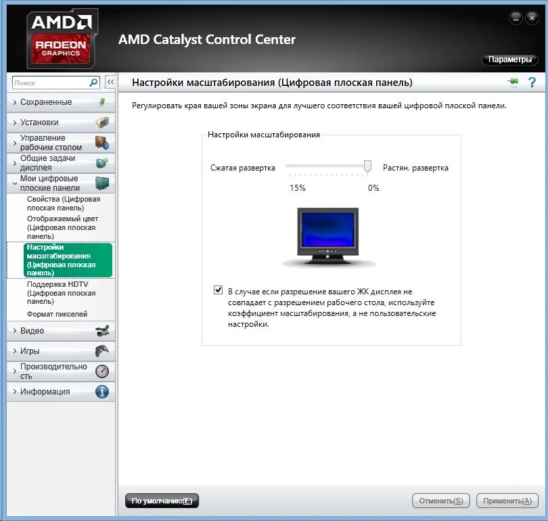
Task: Click the search magnifier icon
Action: [93, 83]
